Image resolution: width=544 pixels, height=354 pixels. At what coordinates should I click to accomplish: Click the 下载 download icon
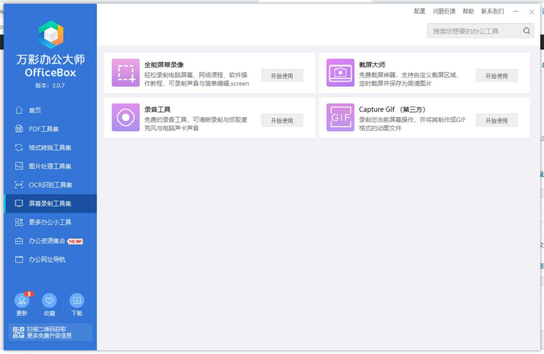pos(77,300)
